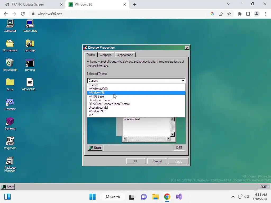Click preview horizontal scroll left arrow

coord(125,139)
